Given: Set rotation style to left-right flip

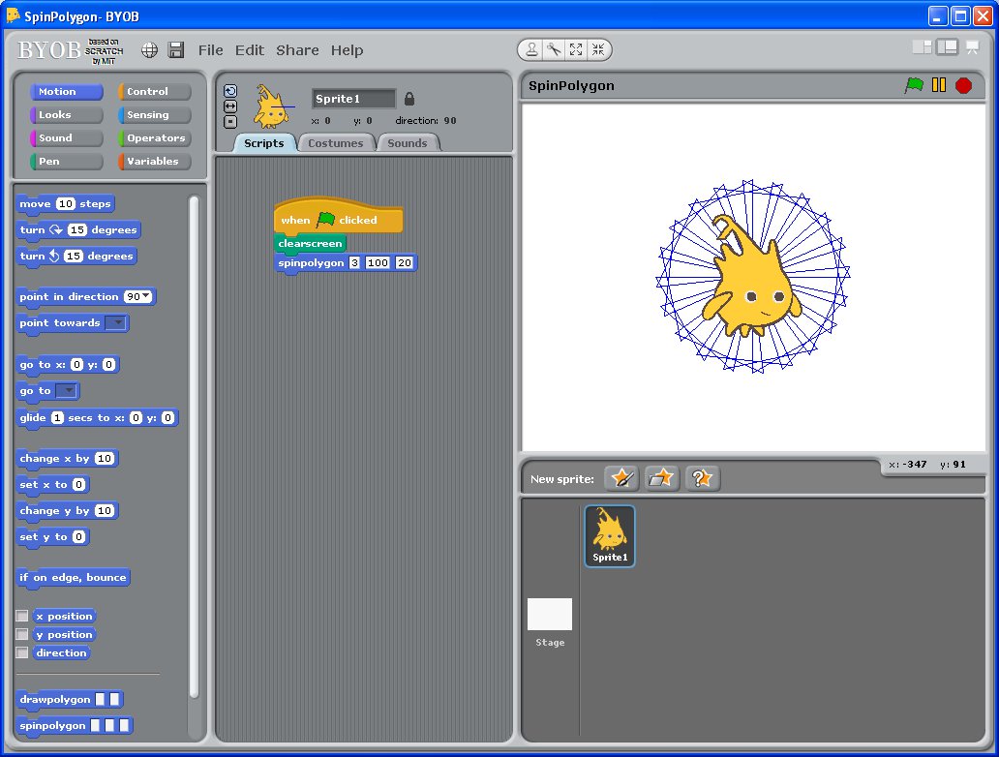Looking at the screenshot, I should 230,106.
